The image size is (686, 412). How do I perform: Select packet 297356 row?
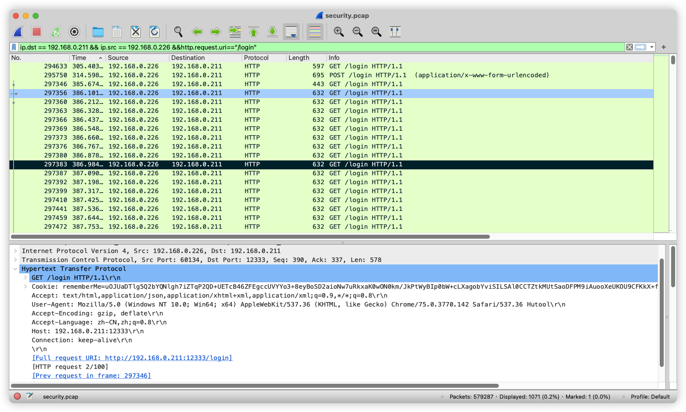pos(331,93)
